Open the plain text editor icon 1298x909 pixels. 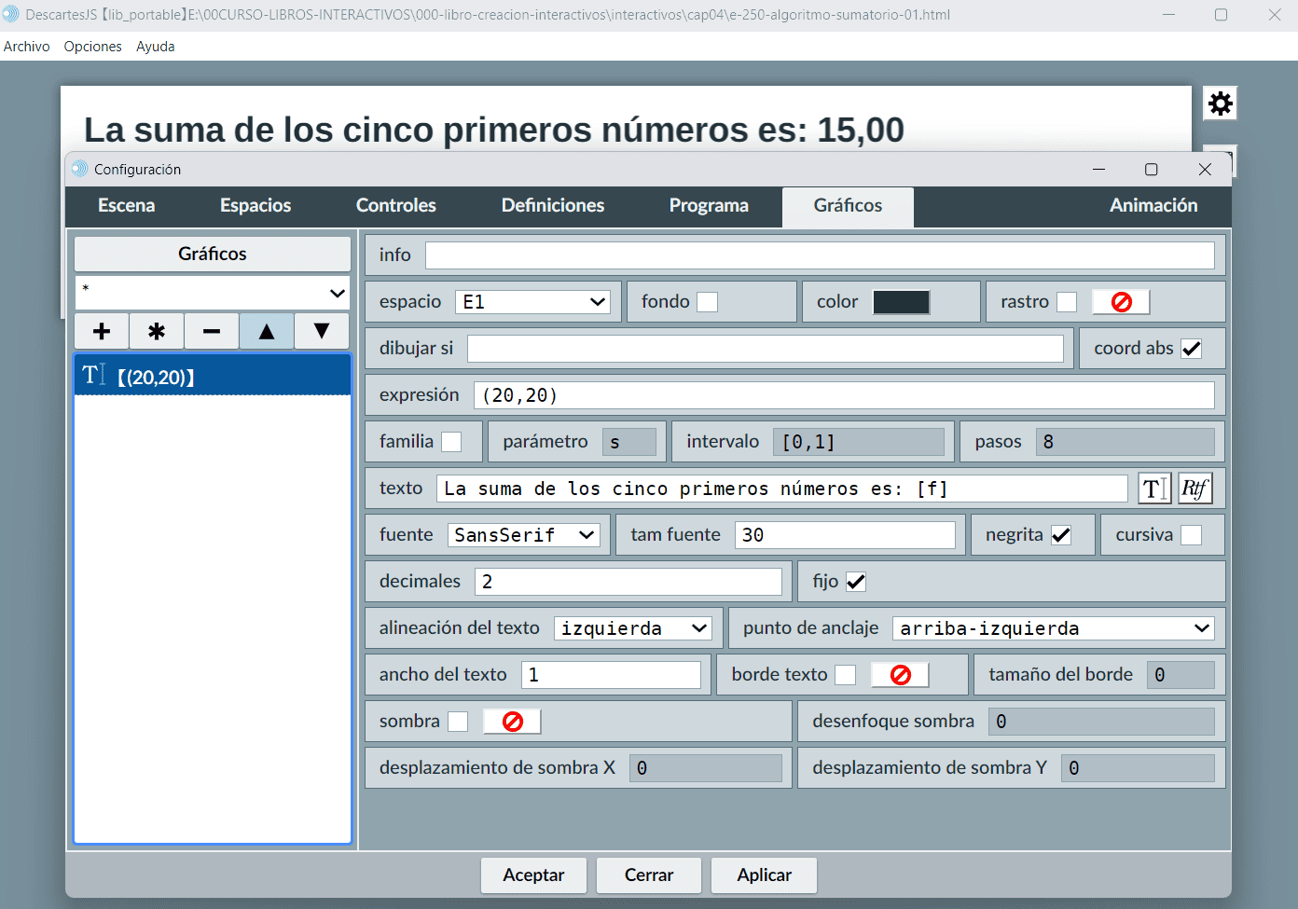[x=1154, y=489]
